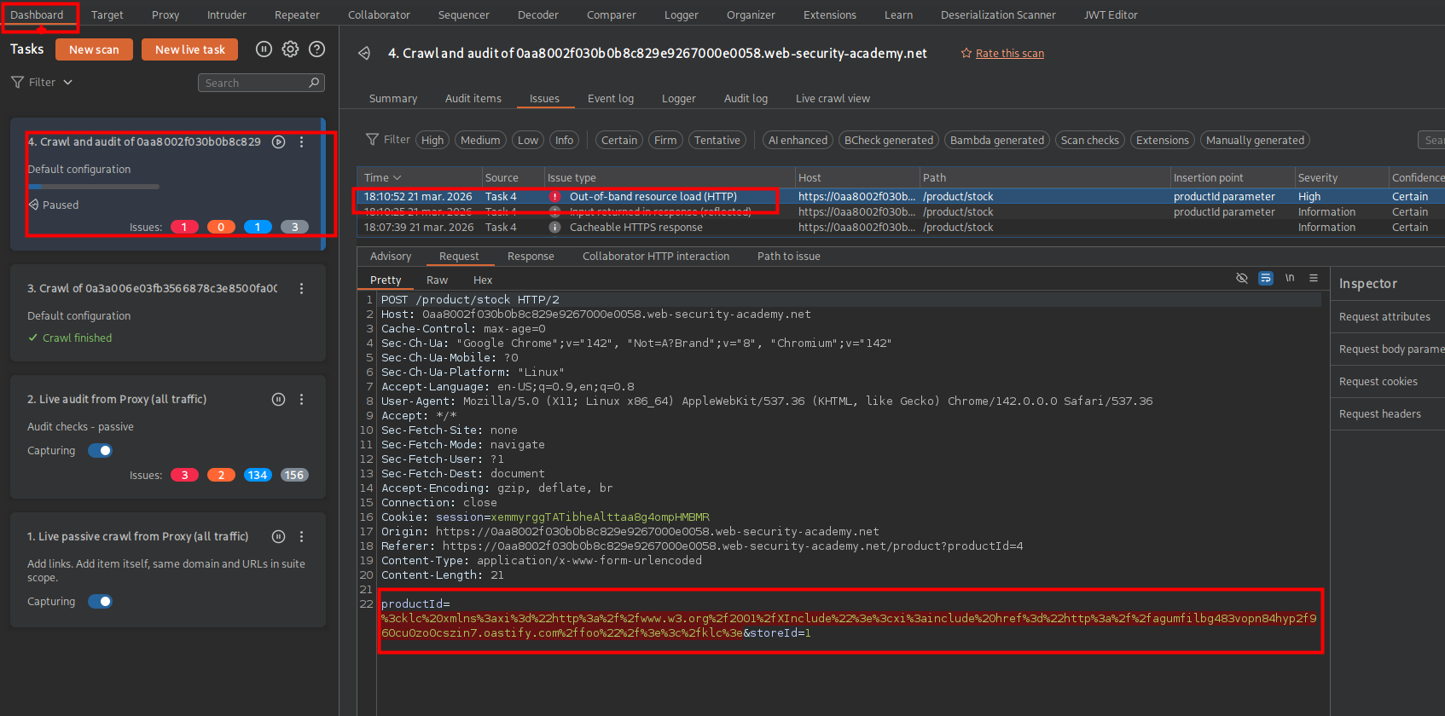This screenshot has height=716, width=1445.
Task: Open task settings via the gear icon
Action: [290, 49]
